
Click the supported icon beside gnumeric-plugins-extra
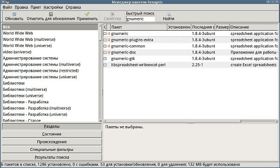tap(109, 40)
